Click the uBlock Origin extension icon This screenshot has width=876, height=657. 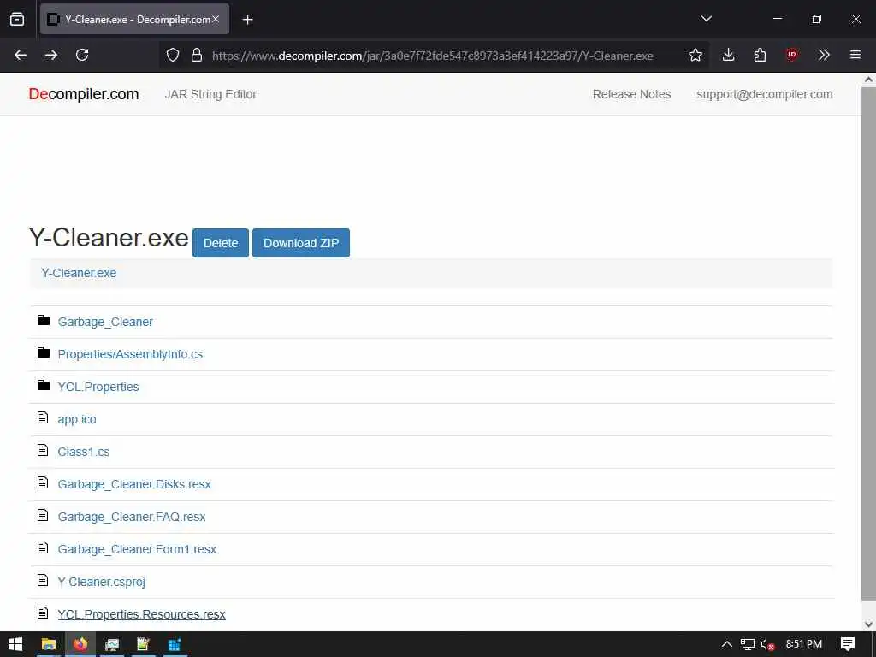click(791, 55)
